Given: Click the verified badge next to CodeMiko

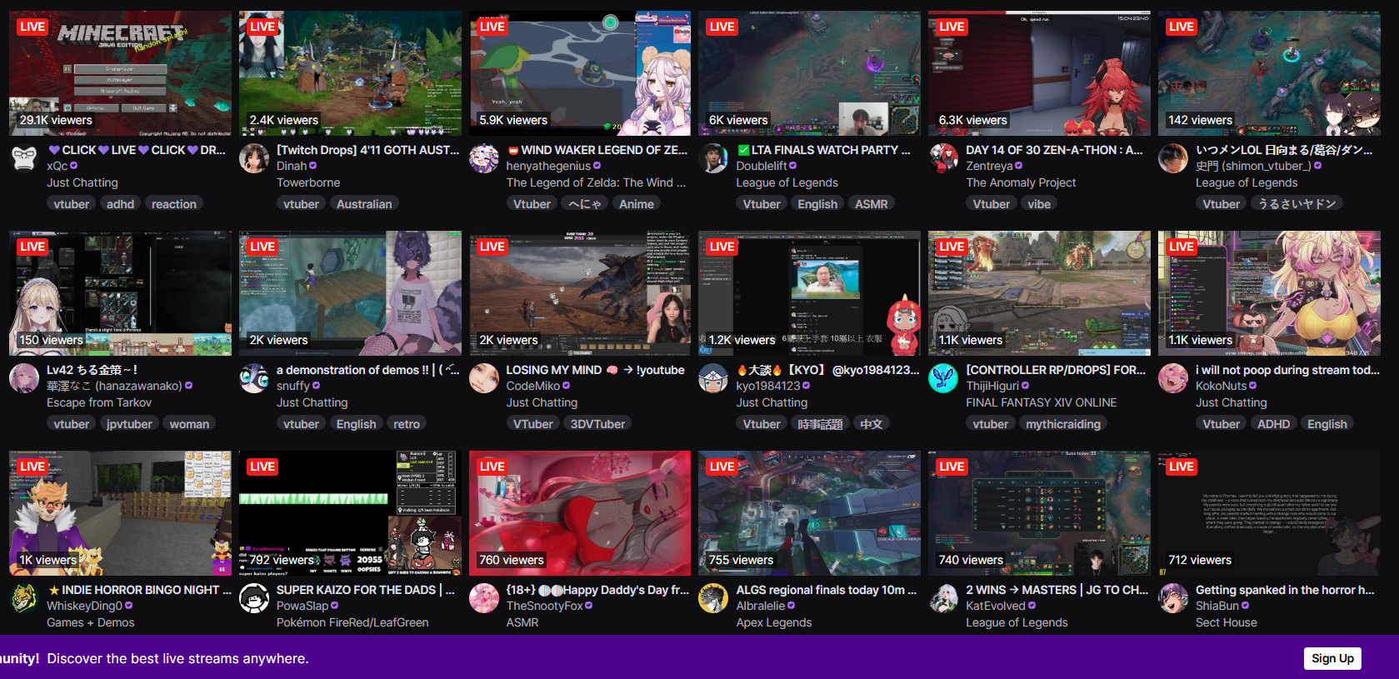Looking at the screenshot, I should pos(567,386).
